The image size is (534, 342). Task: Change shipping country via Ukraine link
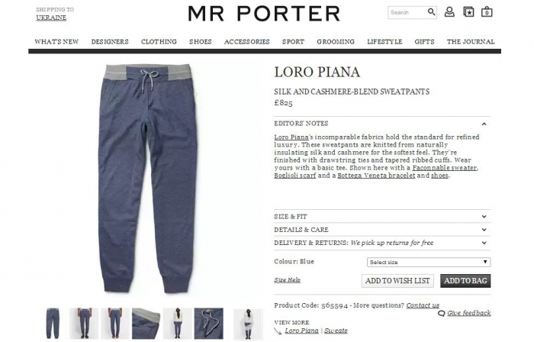51,18
